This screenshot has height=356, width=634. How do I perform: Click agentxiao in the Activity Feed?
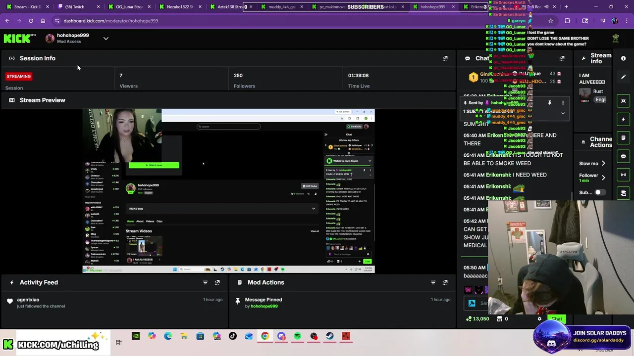point(28,300)
